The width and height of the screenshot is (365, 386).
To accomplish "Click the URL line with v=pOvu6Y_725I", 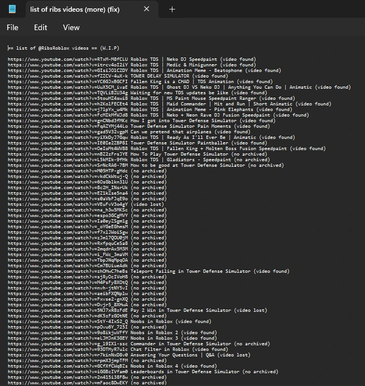I will pyautogui.click(x=87, y=327).
